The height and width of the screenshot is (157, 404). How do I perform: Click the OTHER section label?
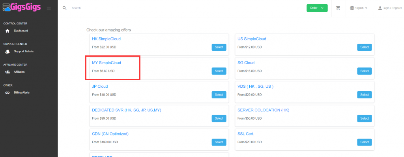[8, 85]
